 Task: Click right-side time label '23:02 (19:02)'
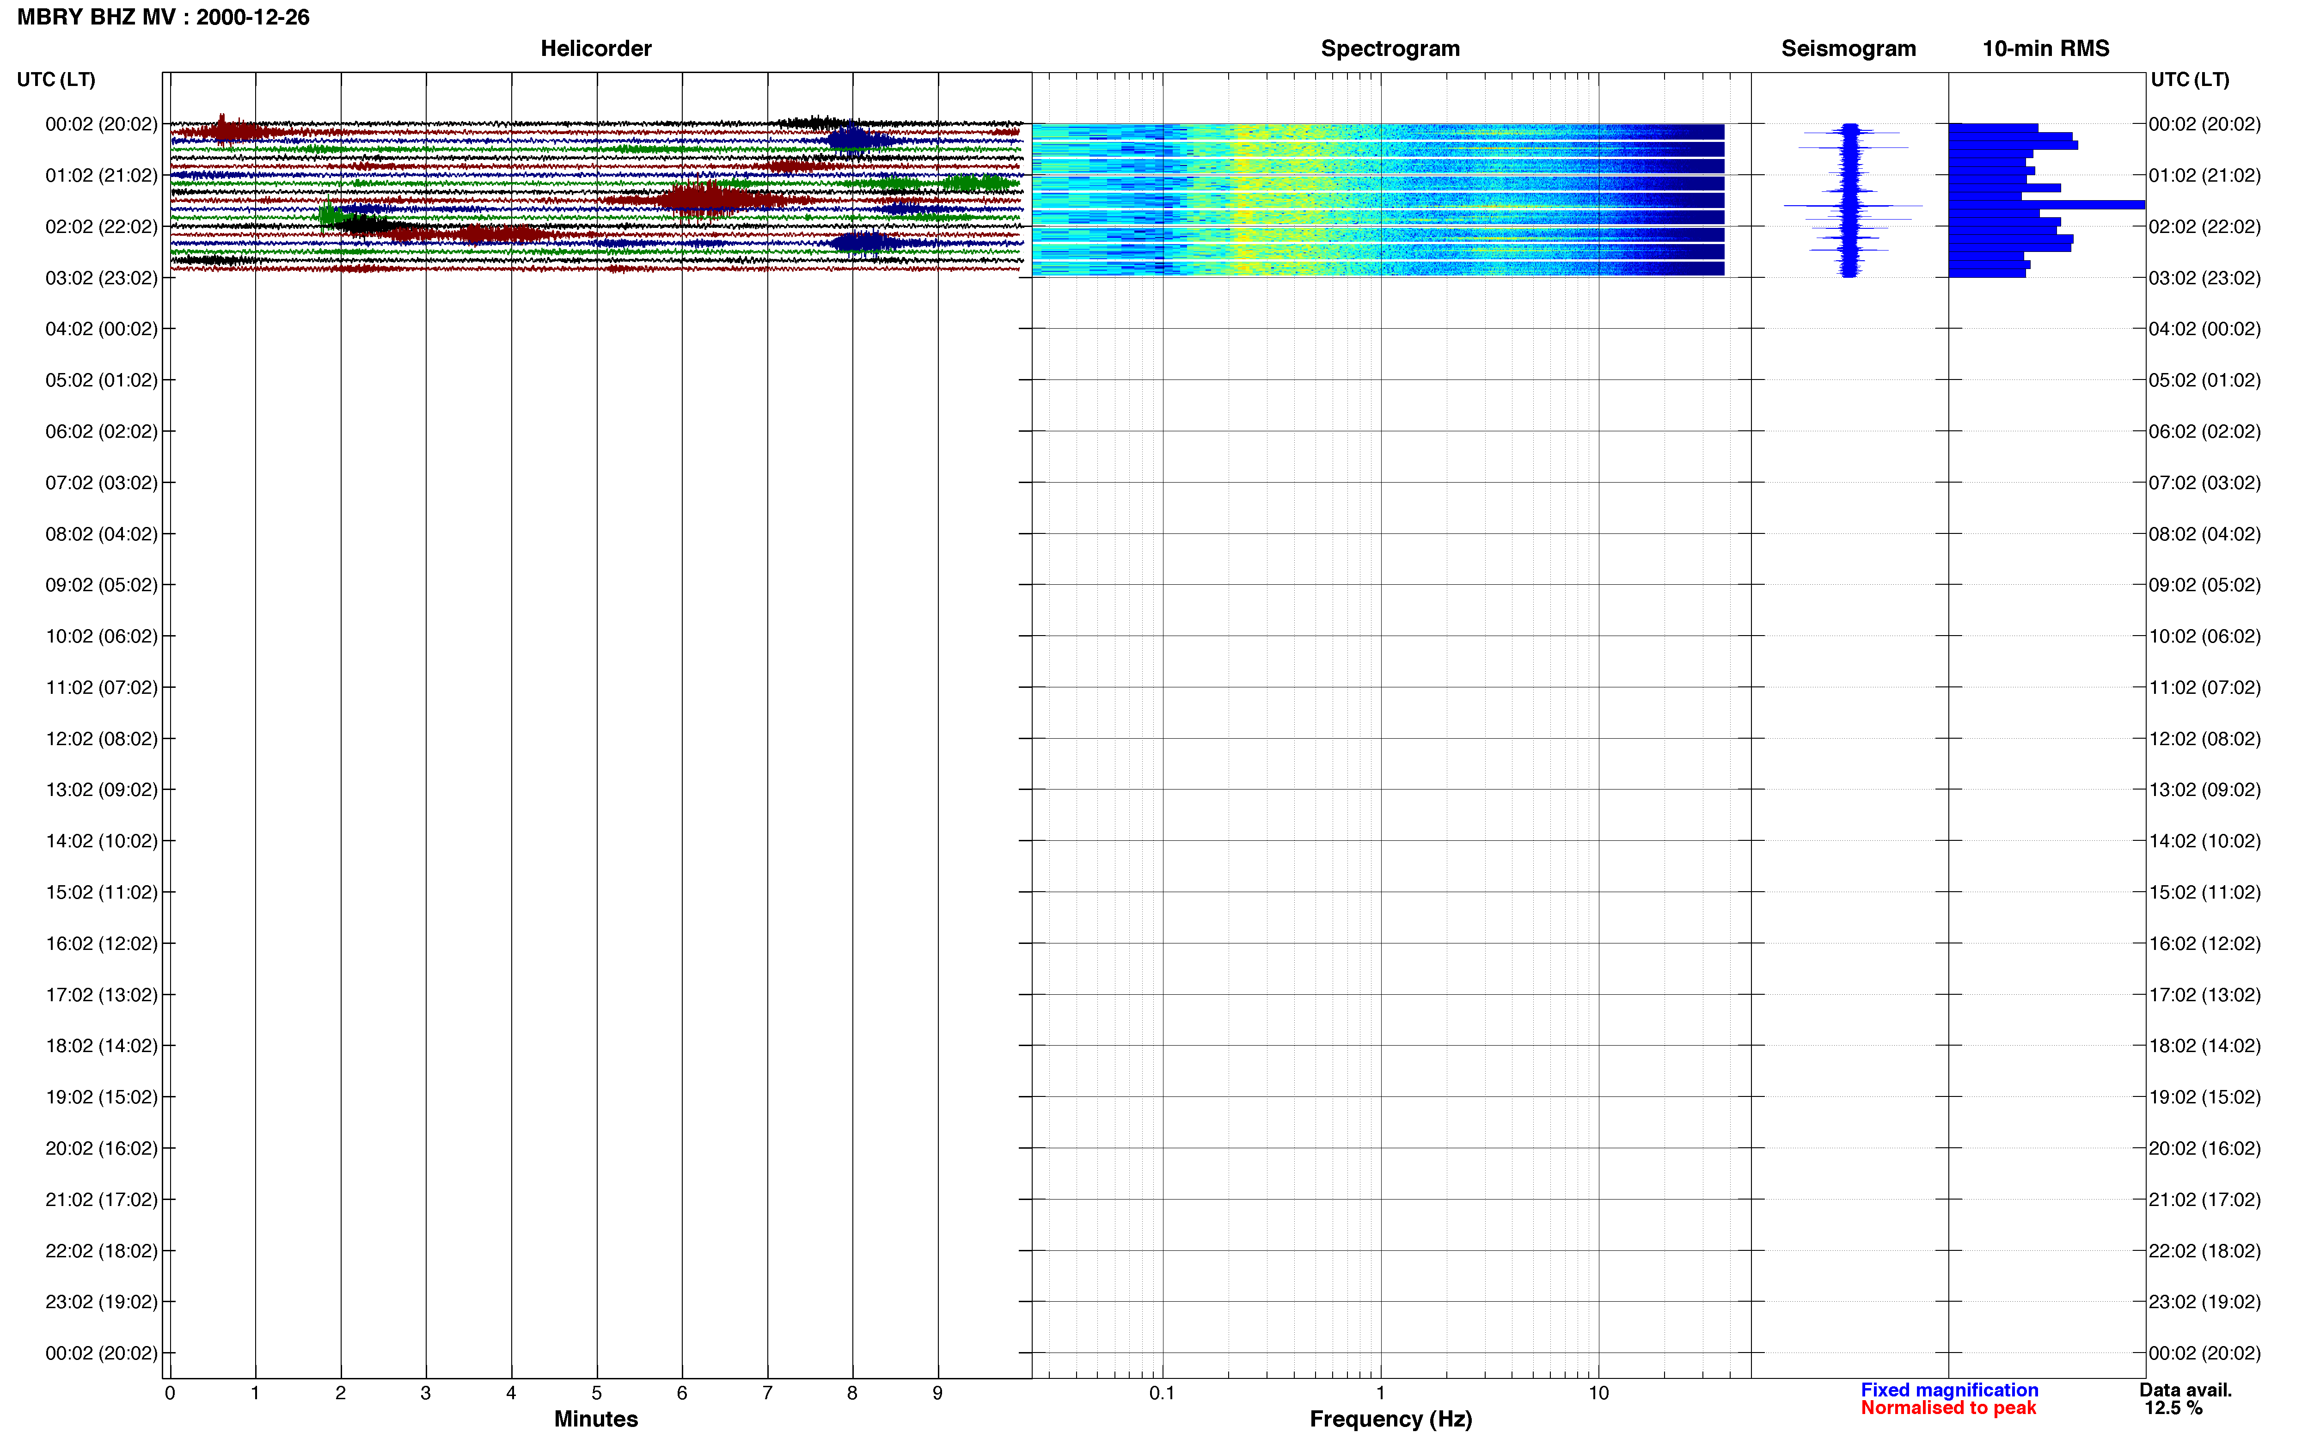pyautogui.click(x=2205, y=1302)
